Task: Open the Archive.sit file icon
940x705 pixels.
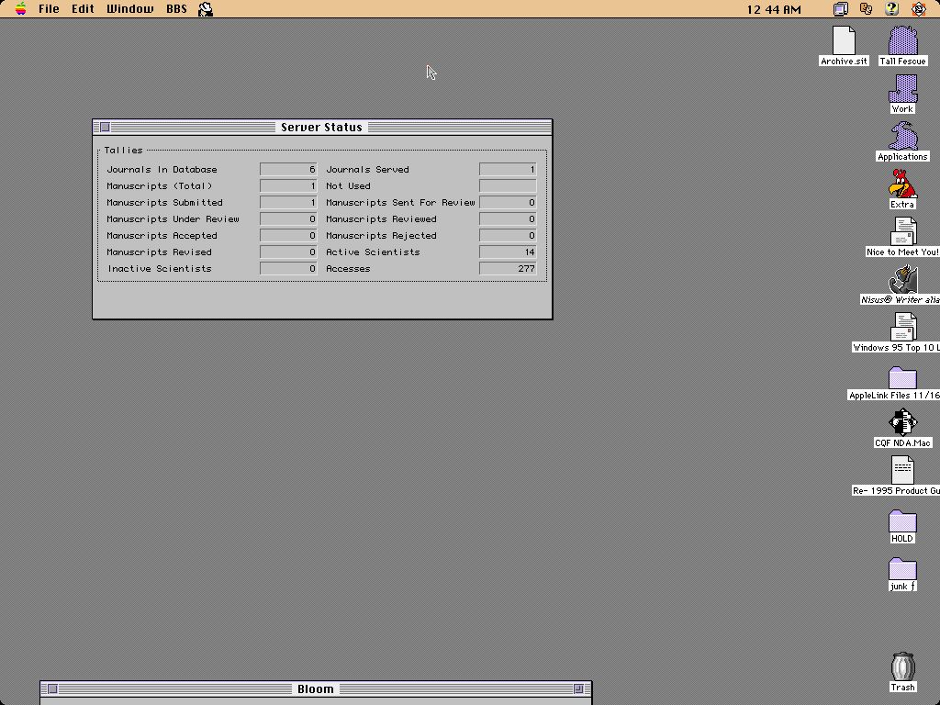Action: tap(844, 41)
